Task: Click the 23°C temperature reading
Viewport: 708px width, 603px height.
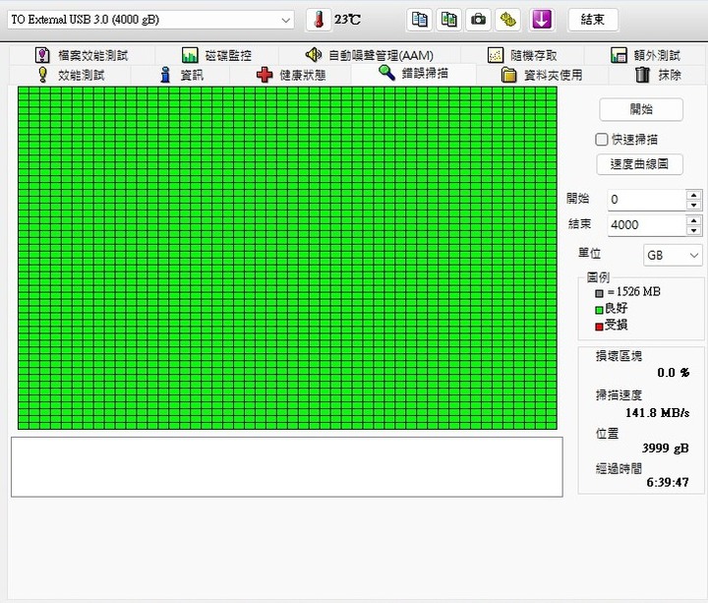Action: 347,20
